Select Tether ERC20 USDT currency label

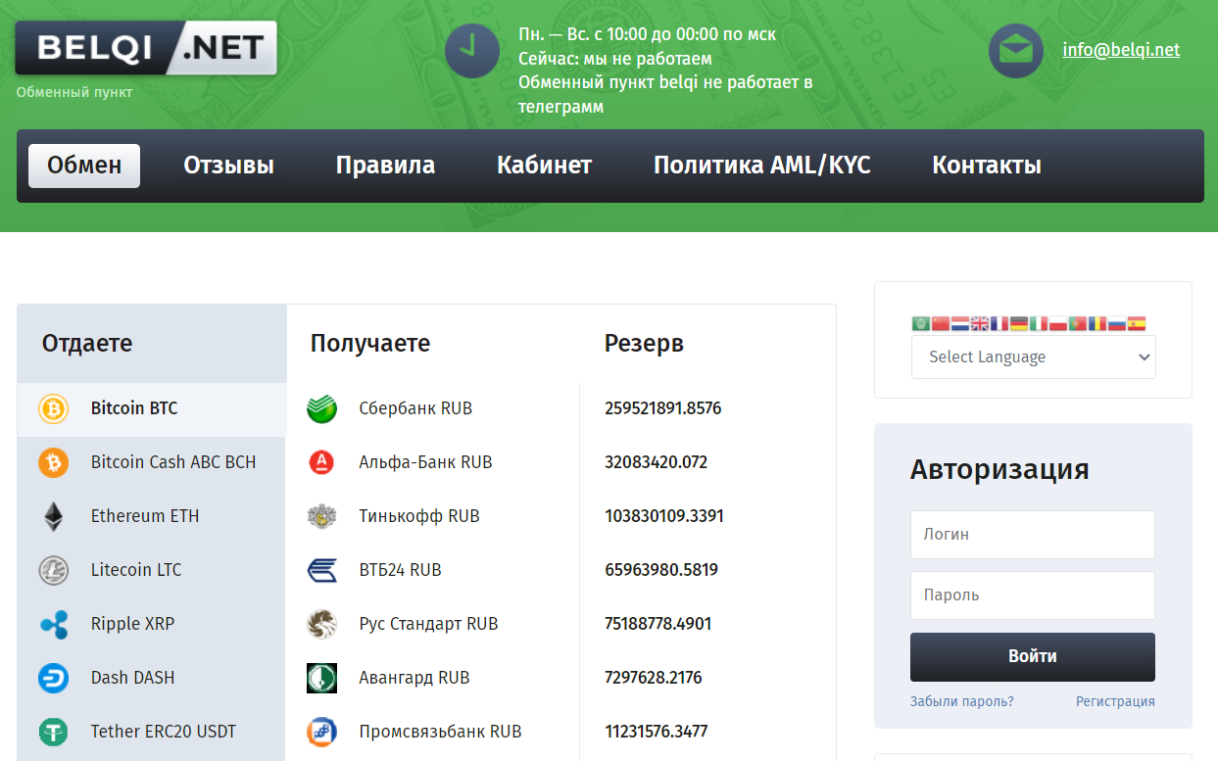[164, 732]
